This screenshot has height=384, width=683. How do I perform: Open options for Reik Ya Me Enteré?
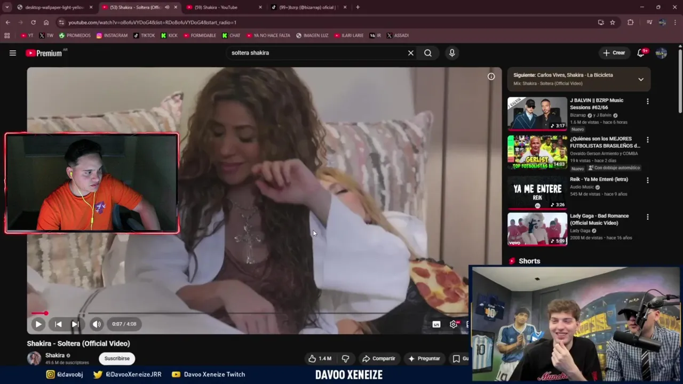[x=648, y=180]
